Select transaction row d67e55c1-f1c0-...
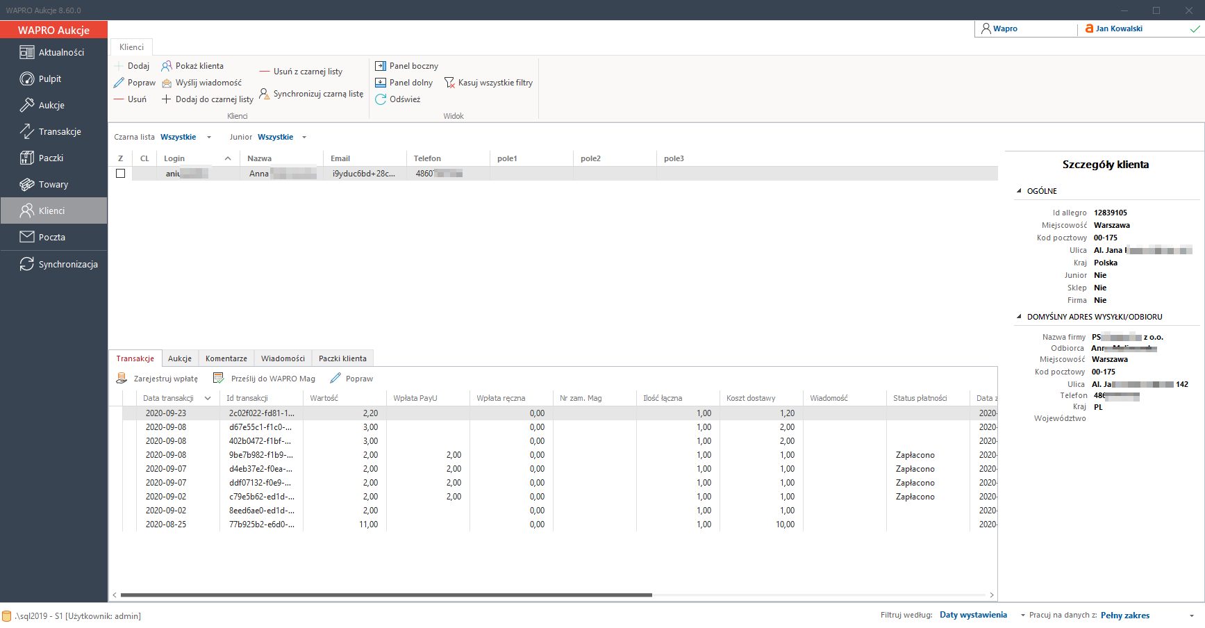Screen dimensions: 1205x628 click(x=560, y=427)
